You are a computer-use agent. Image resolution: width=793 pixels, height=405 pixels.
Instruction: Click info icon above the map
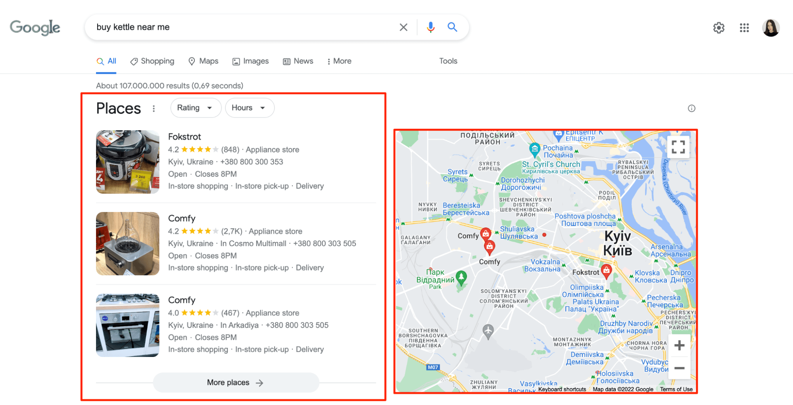[x=691, y=108]
